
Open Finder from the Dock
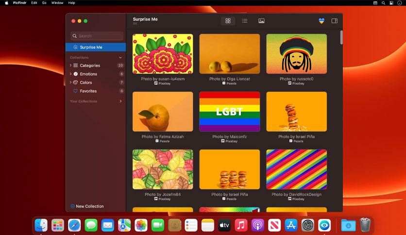tap(41, 225)
